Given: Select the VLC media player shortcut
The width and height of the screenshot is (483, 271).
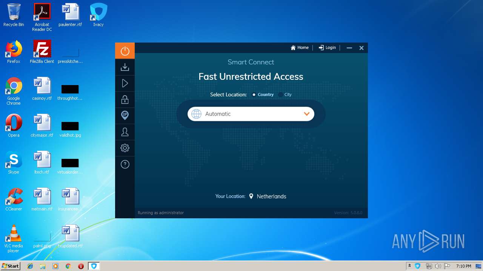Looking at the screenshot, I should point(14,239).
